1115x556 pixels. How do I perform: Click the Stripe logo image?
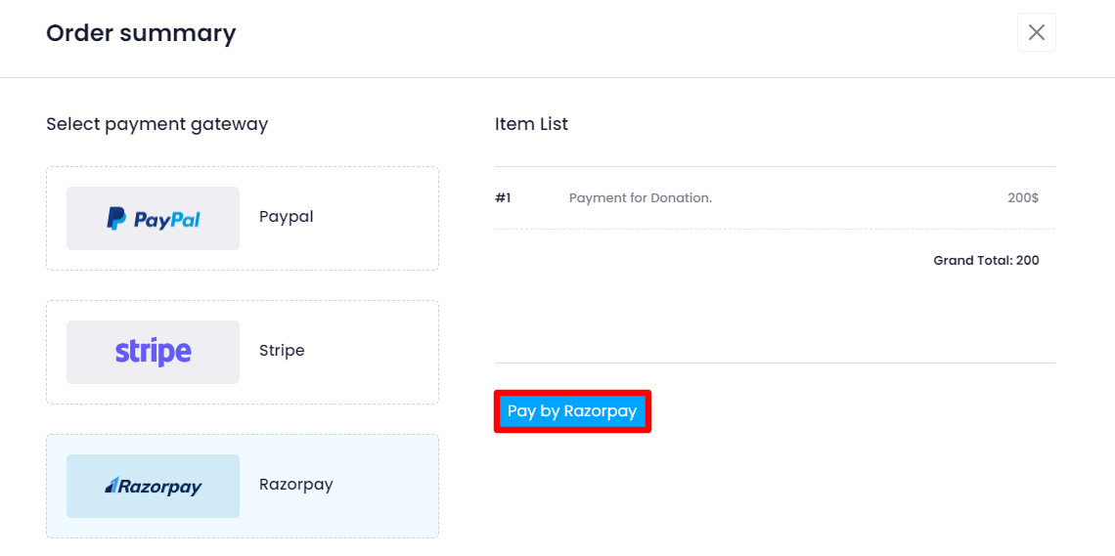[x=153, y=352]
